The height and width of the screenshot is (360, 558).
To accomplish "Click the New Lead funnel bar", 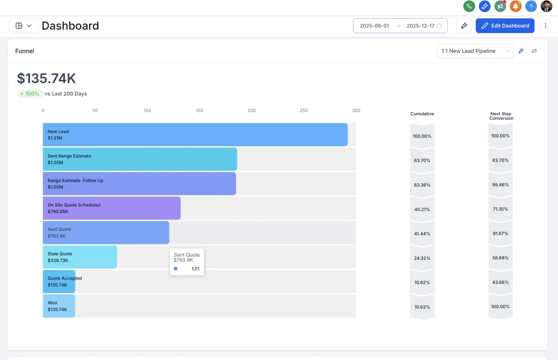I will point(195,135).
